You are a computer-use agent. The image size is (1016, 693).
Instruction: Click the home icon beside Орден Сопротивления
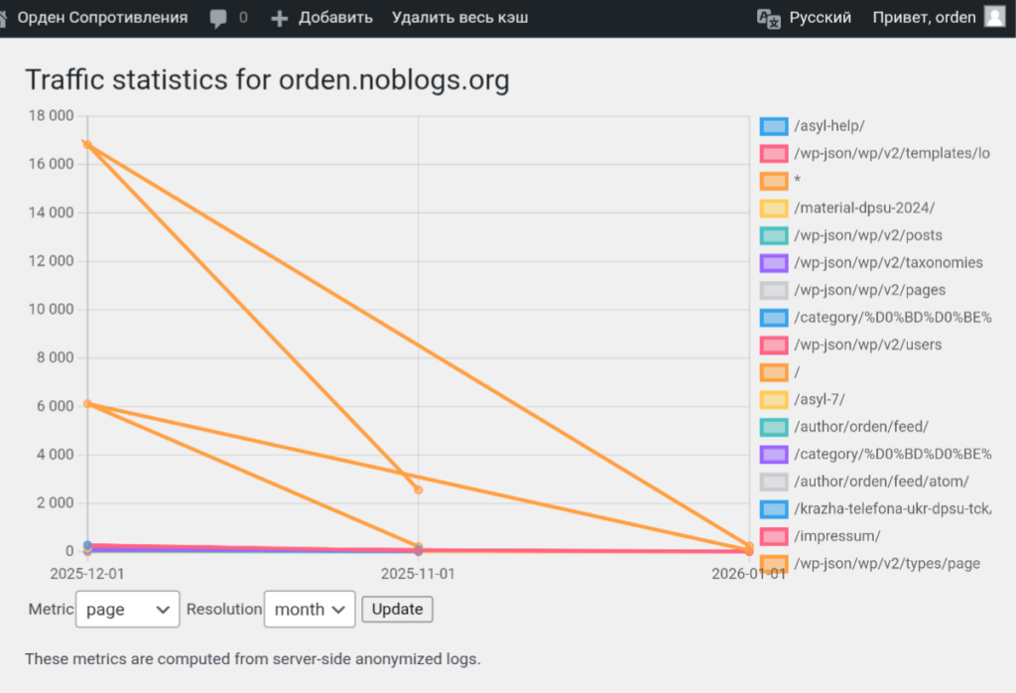3,17
